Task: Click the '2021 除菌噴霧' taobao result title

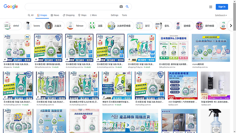Action: [183, 102]
